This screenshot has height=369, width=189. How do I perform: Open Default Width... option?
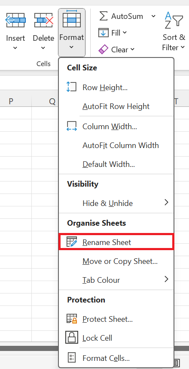pyautogui.click(x=116, y=164)
